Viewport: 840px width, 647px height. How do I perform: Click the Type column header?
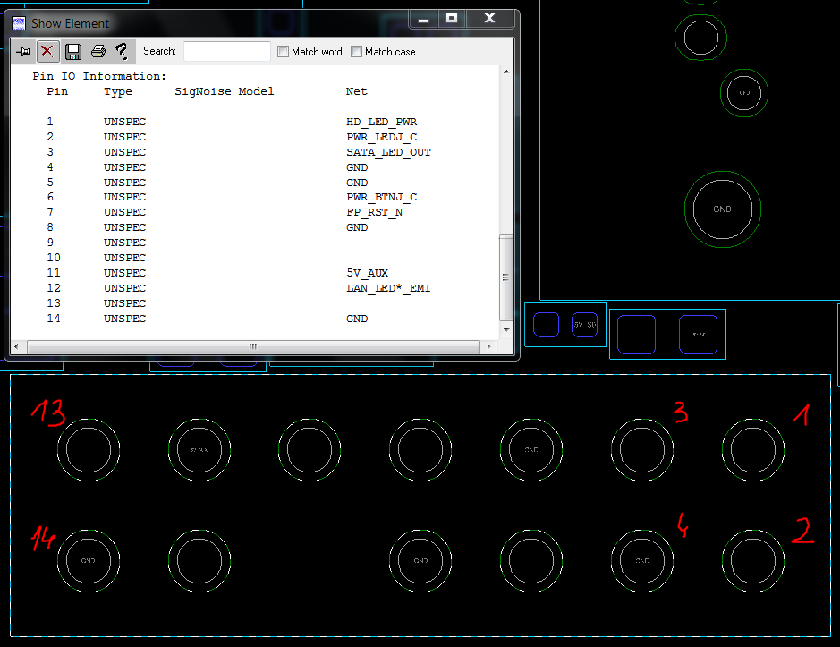click(117, 91)
